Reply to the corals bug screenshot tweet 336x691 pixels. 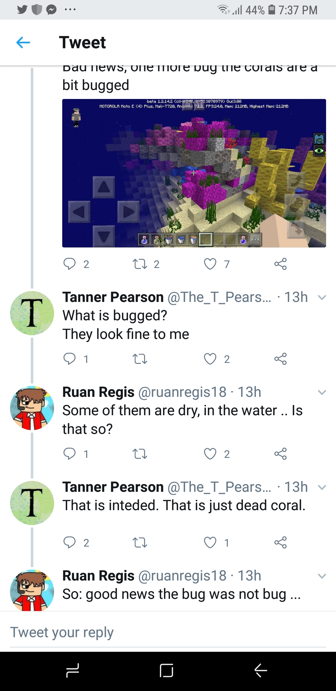(69, 264)
